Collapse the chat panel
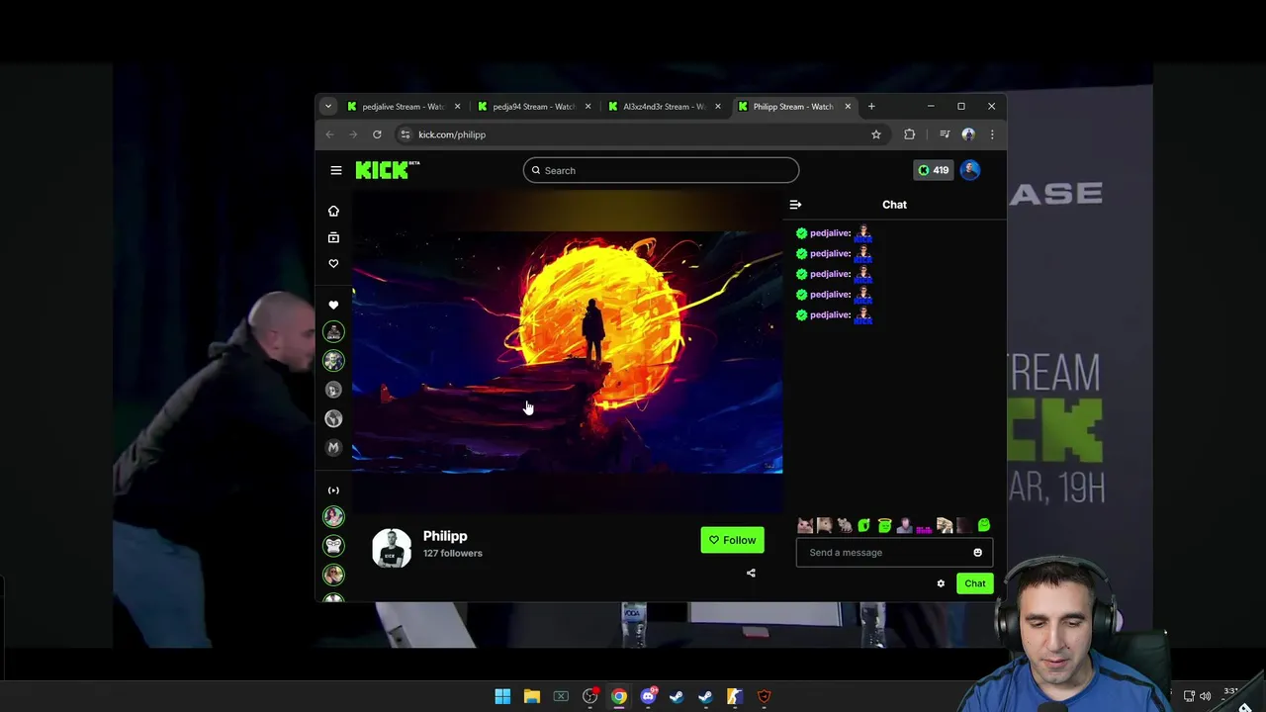The image size is (1266, 712). [795, 205]
